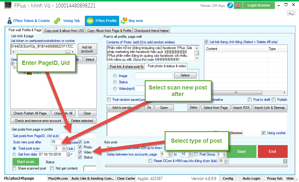299x182 pixels.
Task: Adjust the delay end value 10 spinner
Action: (x=190, y=154)
